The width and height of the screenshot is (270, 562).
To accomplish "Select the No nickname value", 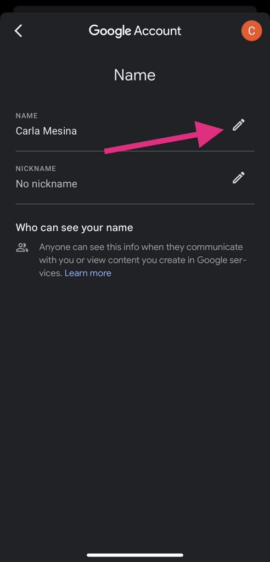I will [47, 183].
